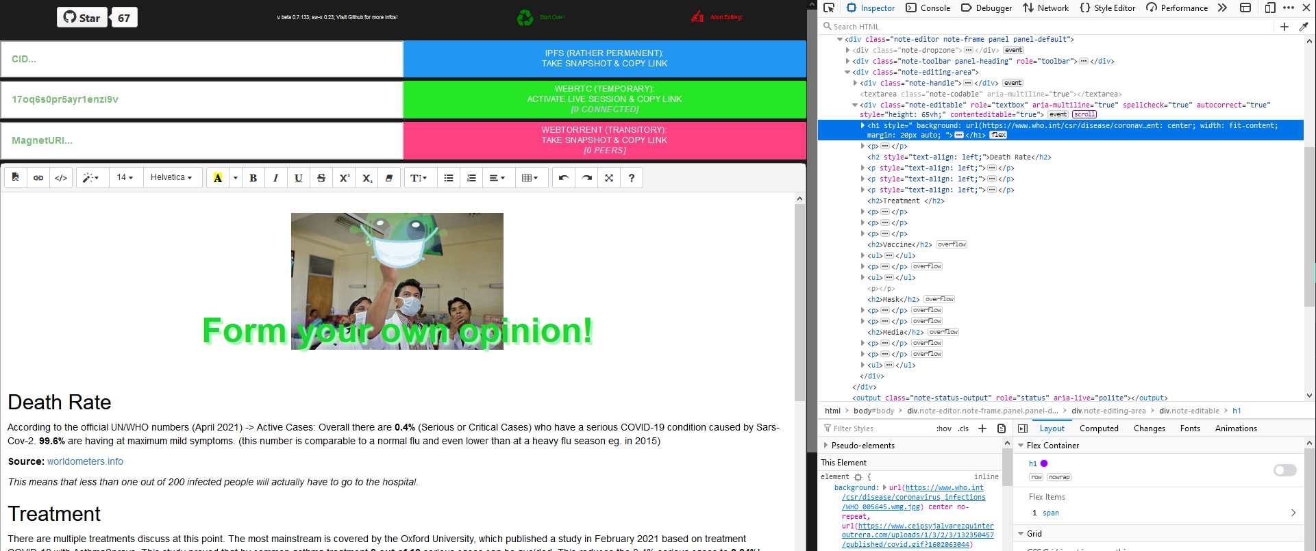Viewport: 1316px width, 551px height.
Task: Switch to the Console tab
Action: click(x=928, y=8)
